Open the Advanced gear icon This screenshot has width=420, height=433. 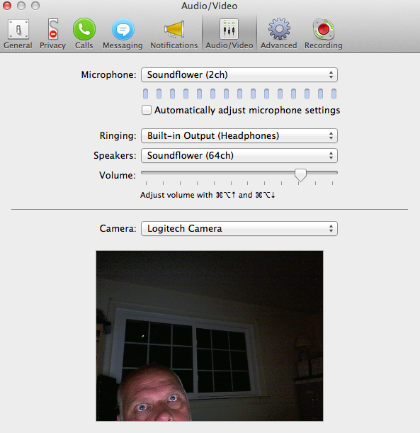point(279,29)
